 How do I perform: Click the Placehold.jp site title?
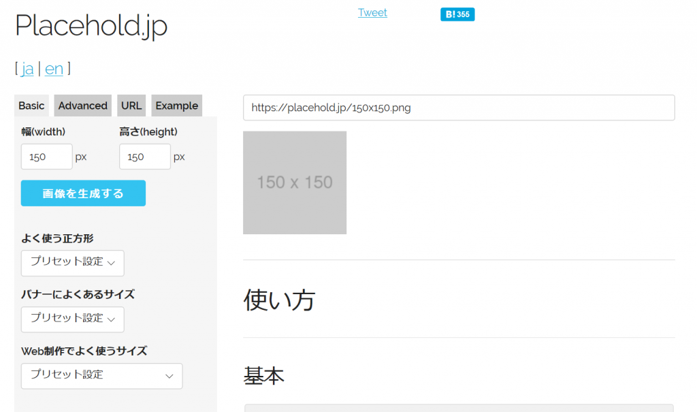[x=91, y=27]
